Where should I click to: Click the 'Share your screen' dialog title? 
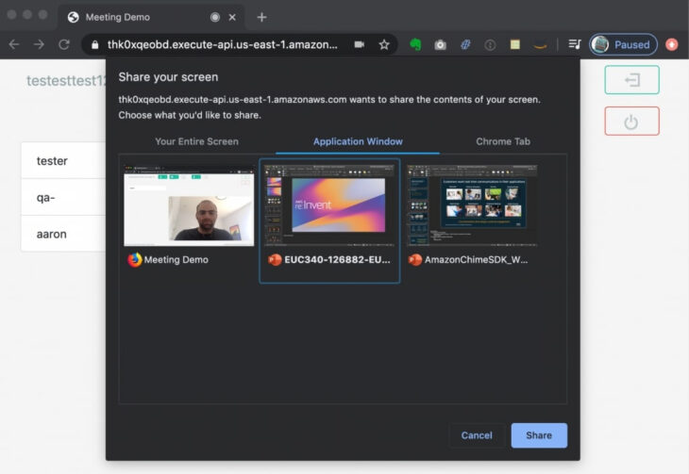(x=168, y=77)
